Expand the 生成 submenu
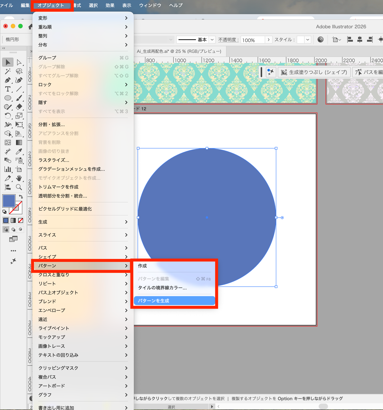This screenshot has width=383, height=410. tap(83, 222)
